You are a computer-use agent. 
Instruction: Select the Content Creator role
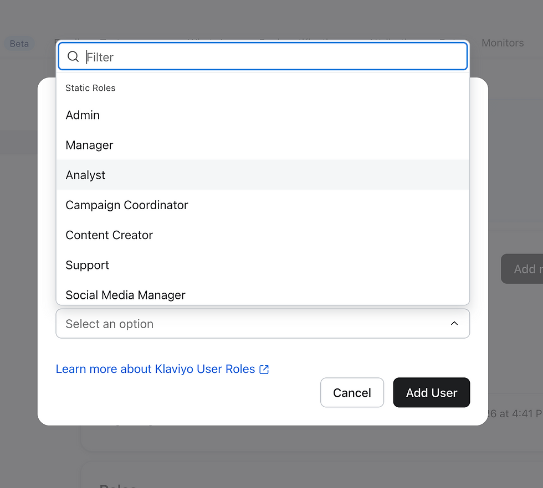(x=263, y=235)
